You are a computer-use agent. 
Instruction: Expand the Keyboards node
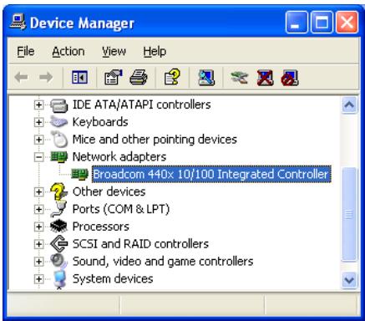(38, 122)
